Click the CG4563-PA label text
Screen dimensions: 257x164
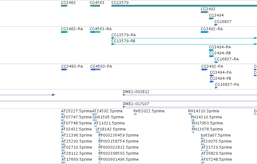(101, 66)
